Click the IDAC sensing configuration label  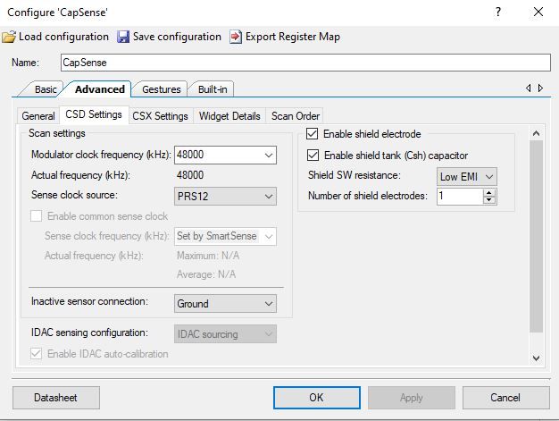pyautogui.click(x=89, y=333)
